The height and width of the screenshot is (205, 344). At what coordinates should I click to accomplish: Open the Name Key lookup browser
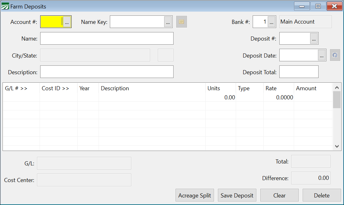[x=168, y=22]
